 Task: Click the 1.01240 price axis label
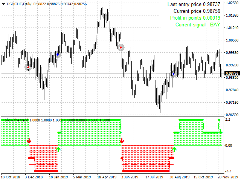(x=232, y=28)
